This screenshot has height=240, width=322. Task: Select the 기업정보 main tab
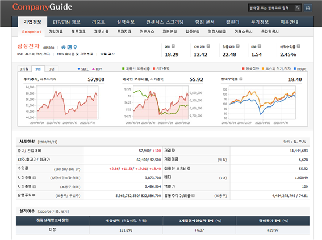[x=32, y=22]
